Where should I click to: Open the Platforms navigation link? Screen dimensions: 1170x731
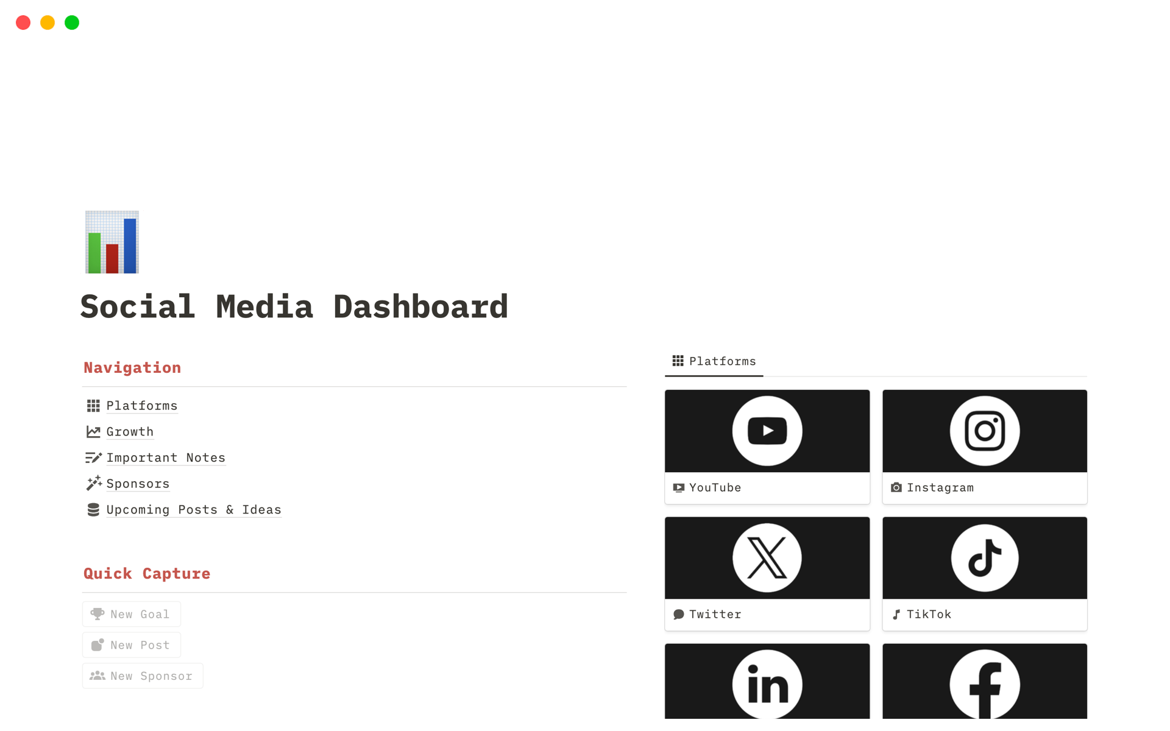[141, 405]
